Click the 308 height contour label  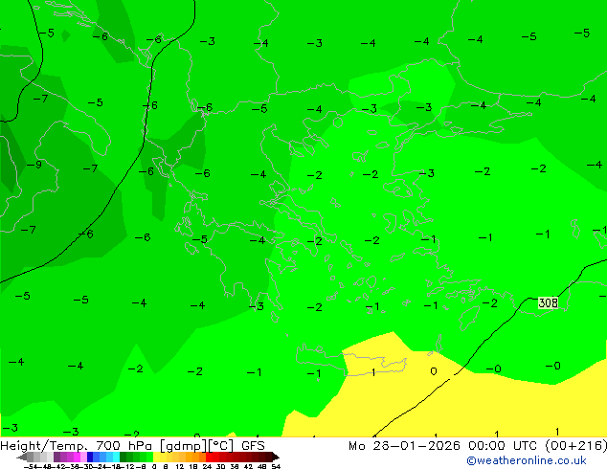pos(549,302)
